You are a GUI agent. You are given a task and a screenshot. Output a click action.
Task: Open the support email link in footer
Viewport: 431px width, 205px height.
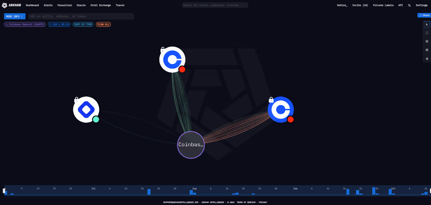(x=181, y=202)
